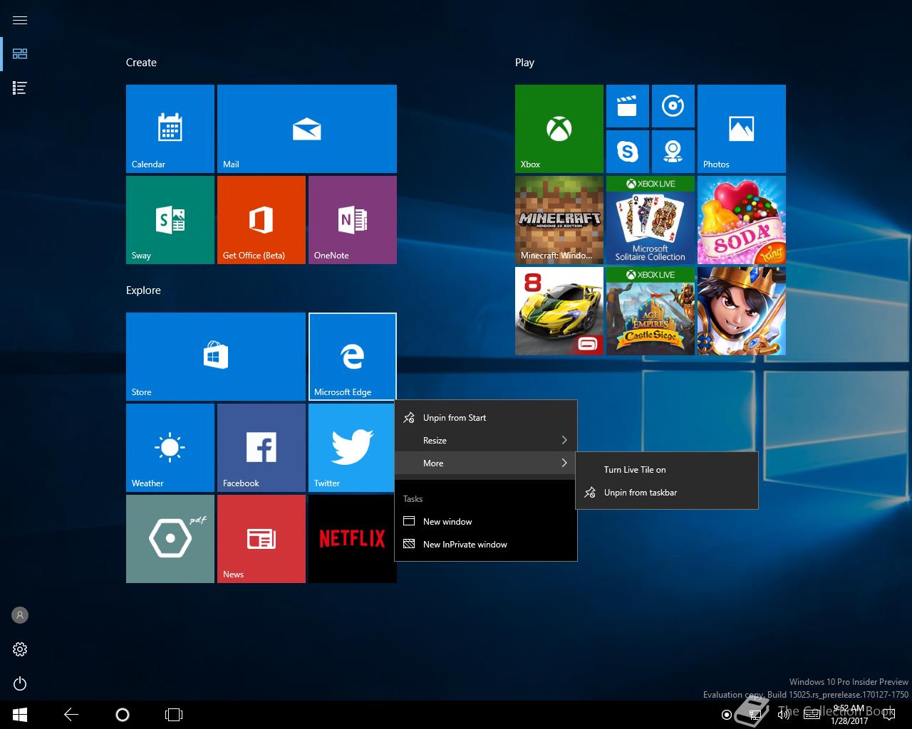This screenshot has width=912, height=729.
Task: Open the Get Office (Beta) tile
Action: (x=261, y=220)
